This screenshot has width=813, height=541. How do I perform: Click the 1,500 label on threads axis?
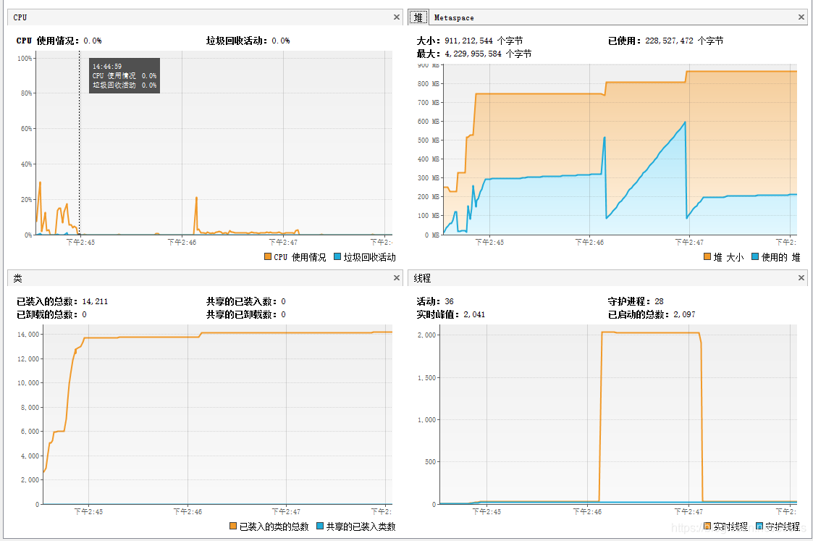point(426,377)
